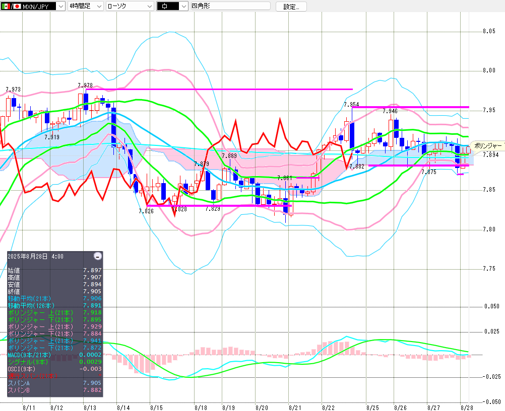Screen dimensions: 505x411
Task: Click the 7.919 price annotation
Action: pos(52,137)
